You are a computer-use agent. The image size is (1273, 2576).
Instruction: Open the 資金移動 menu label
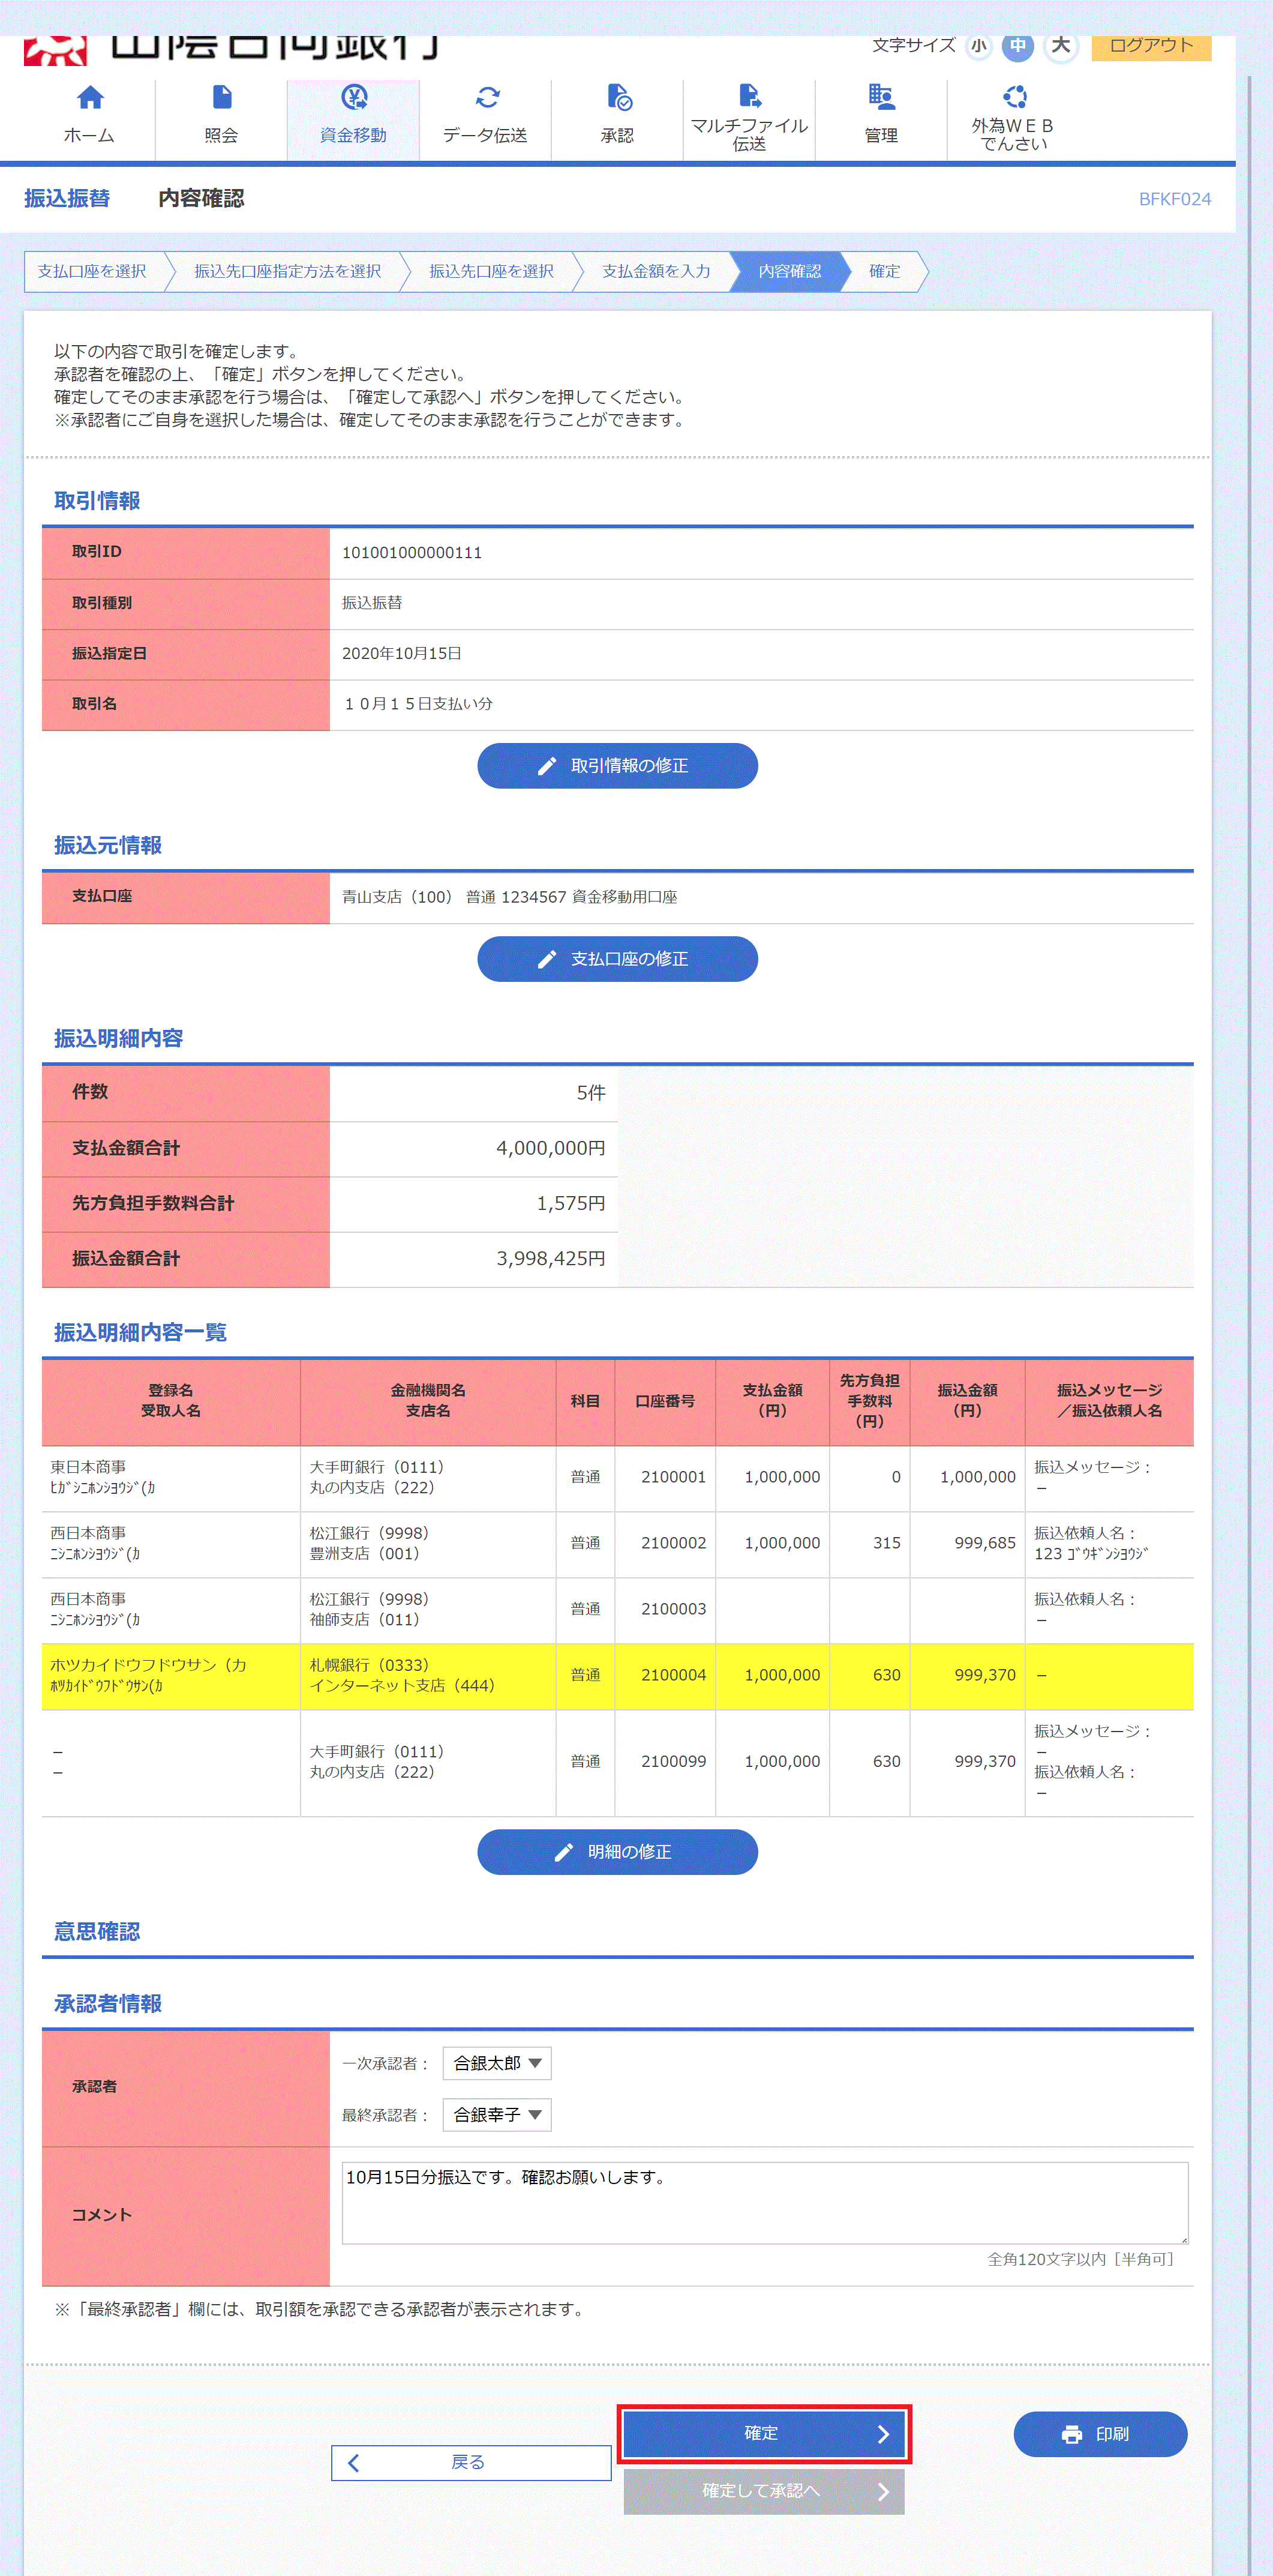coord(353,135)
